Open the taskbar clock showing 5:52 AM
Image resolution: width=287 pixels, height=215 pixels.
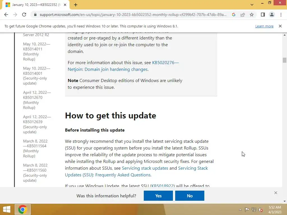[x=275, y=210]
